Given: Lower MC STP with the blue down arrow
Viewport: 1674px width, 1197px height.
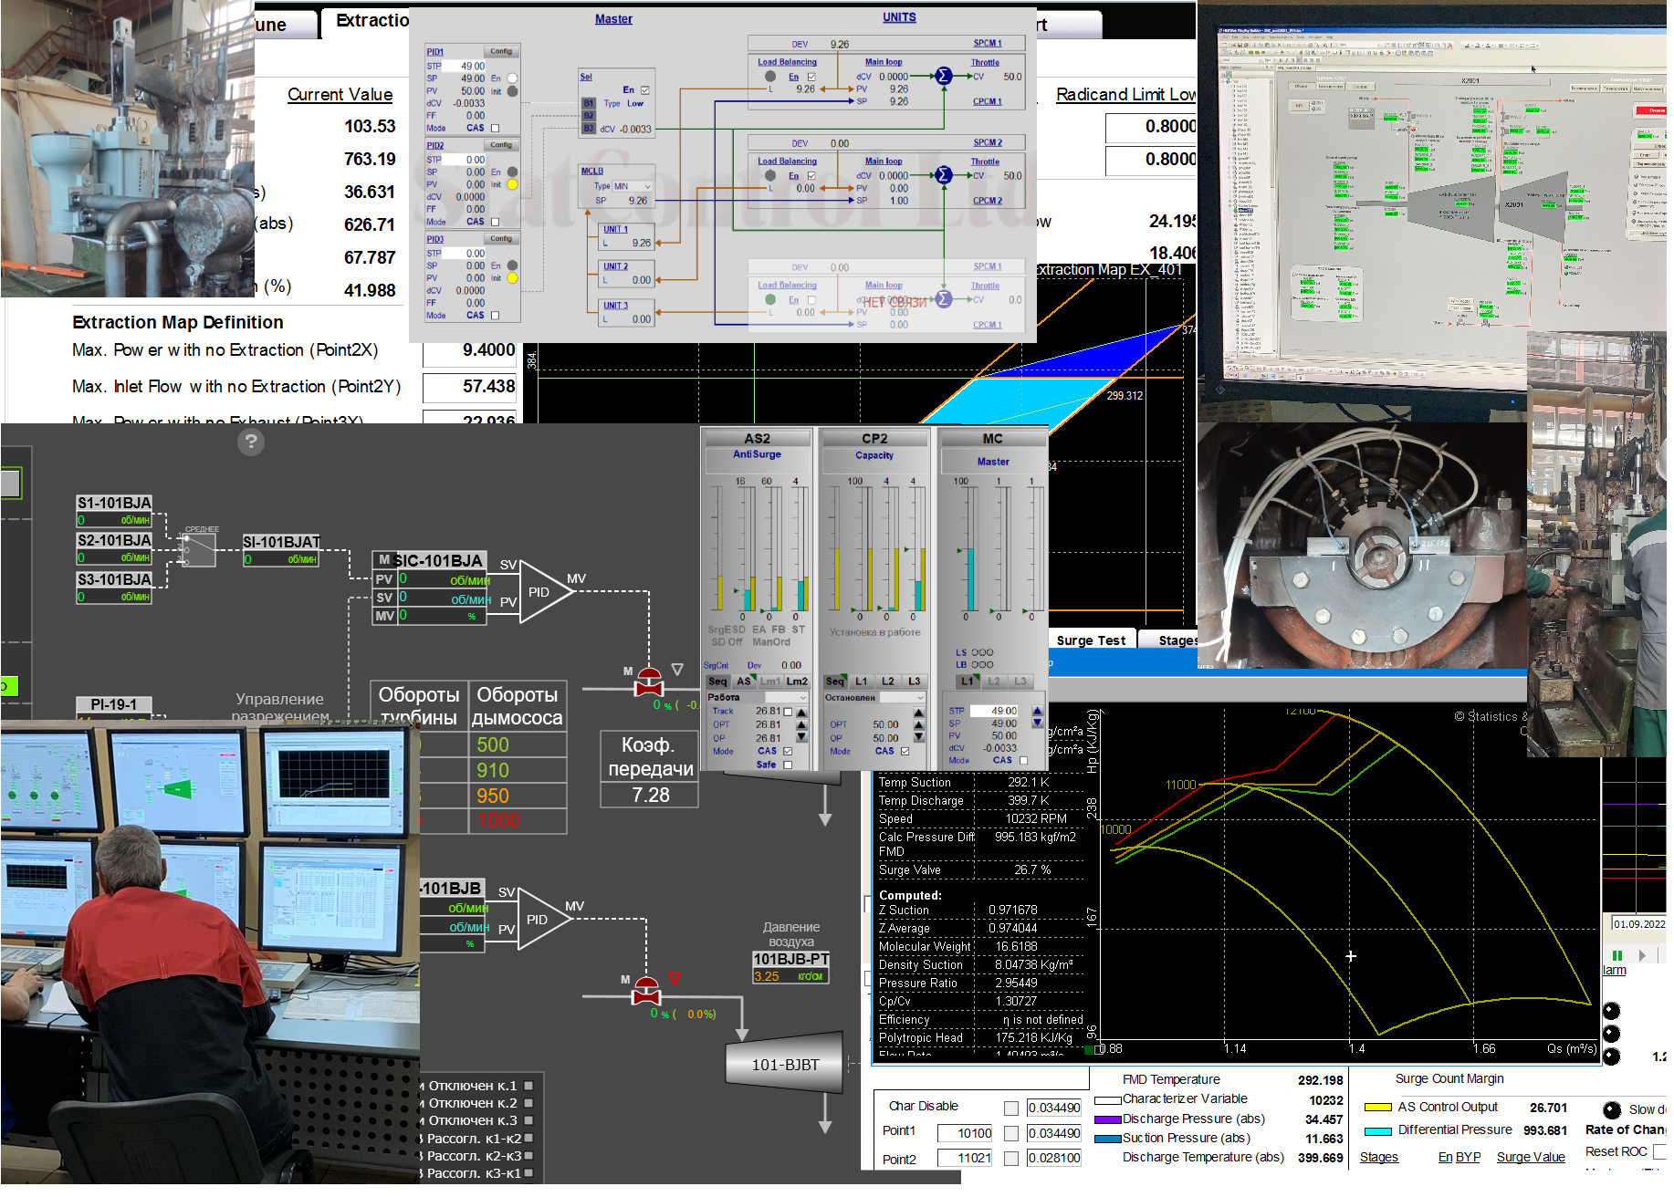Looking at the screenshot, I should (x=1037, y=723).
